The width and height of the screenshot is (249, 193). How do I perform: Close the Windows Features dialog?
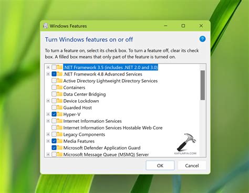tap(201, 26)
